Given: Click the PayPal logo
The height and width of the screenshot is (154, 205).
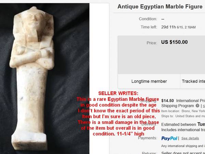Looking at the screenshot, I should click(x=169, y=138).
